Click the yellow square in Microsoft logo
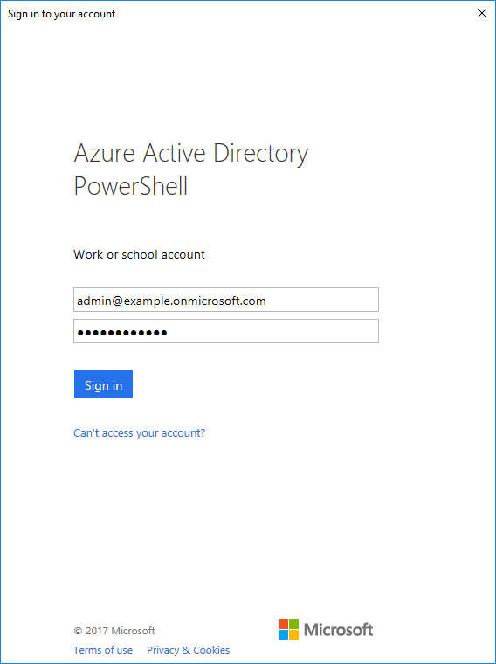 [294, 635]
